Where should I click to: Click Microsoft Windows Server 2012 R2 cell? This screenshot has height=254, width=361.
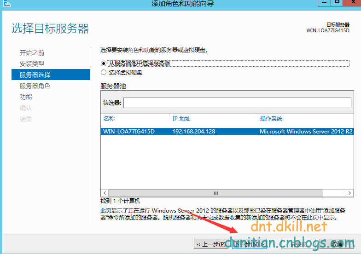point(306,132)
